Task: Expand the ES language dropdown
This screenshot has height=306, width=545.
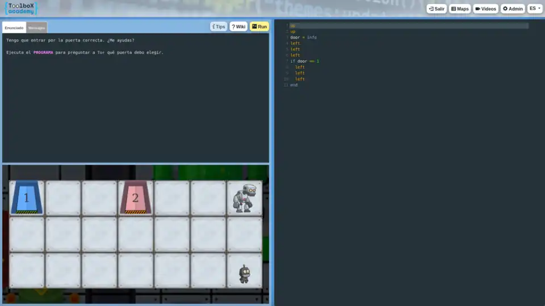Action: 535,9
